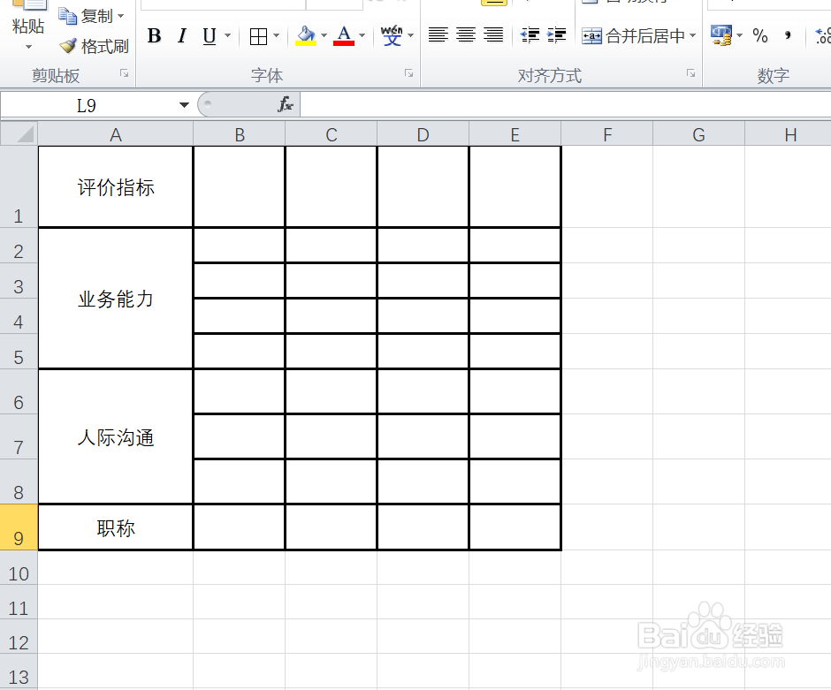Click 合并后居中 merge and center
Viewport: 831px width, 690px height.
click(x=633, y=36)
